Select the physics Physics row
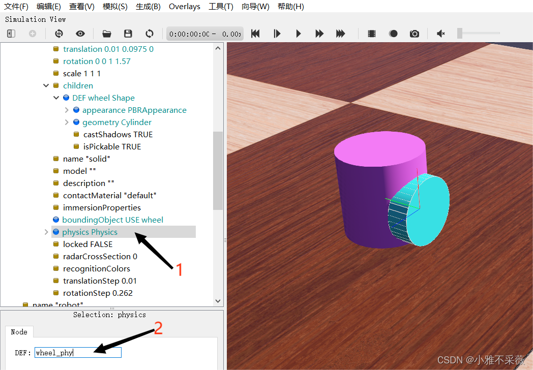533x370 pixels. click(124, 232)
